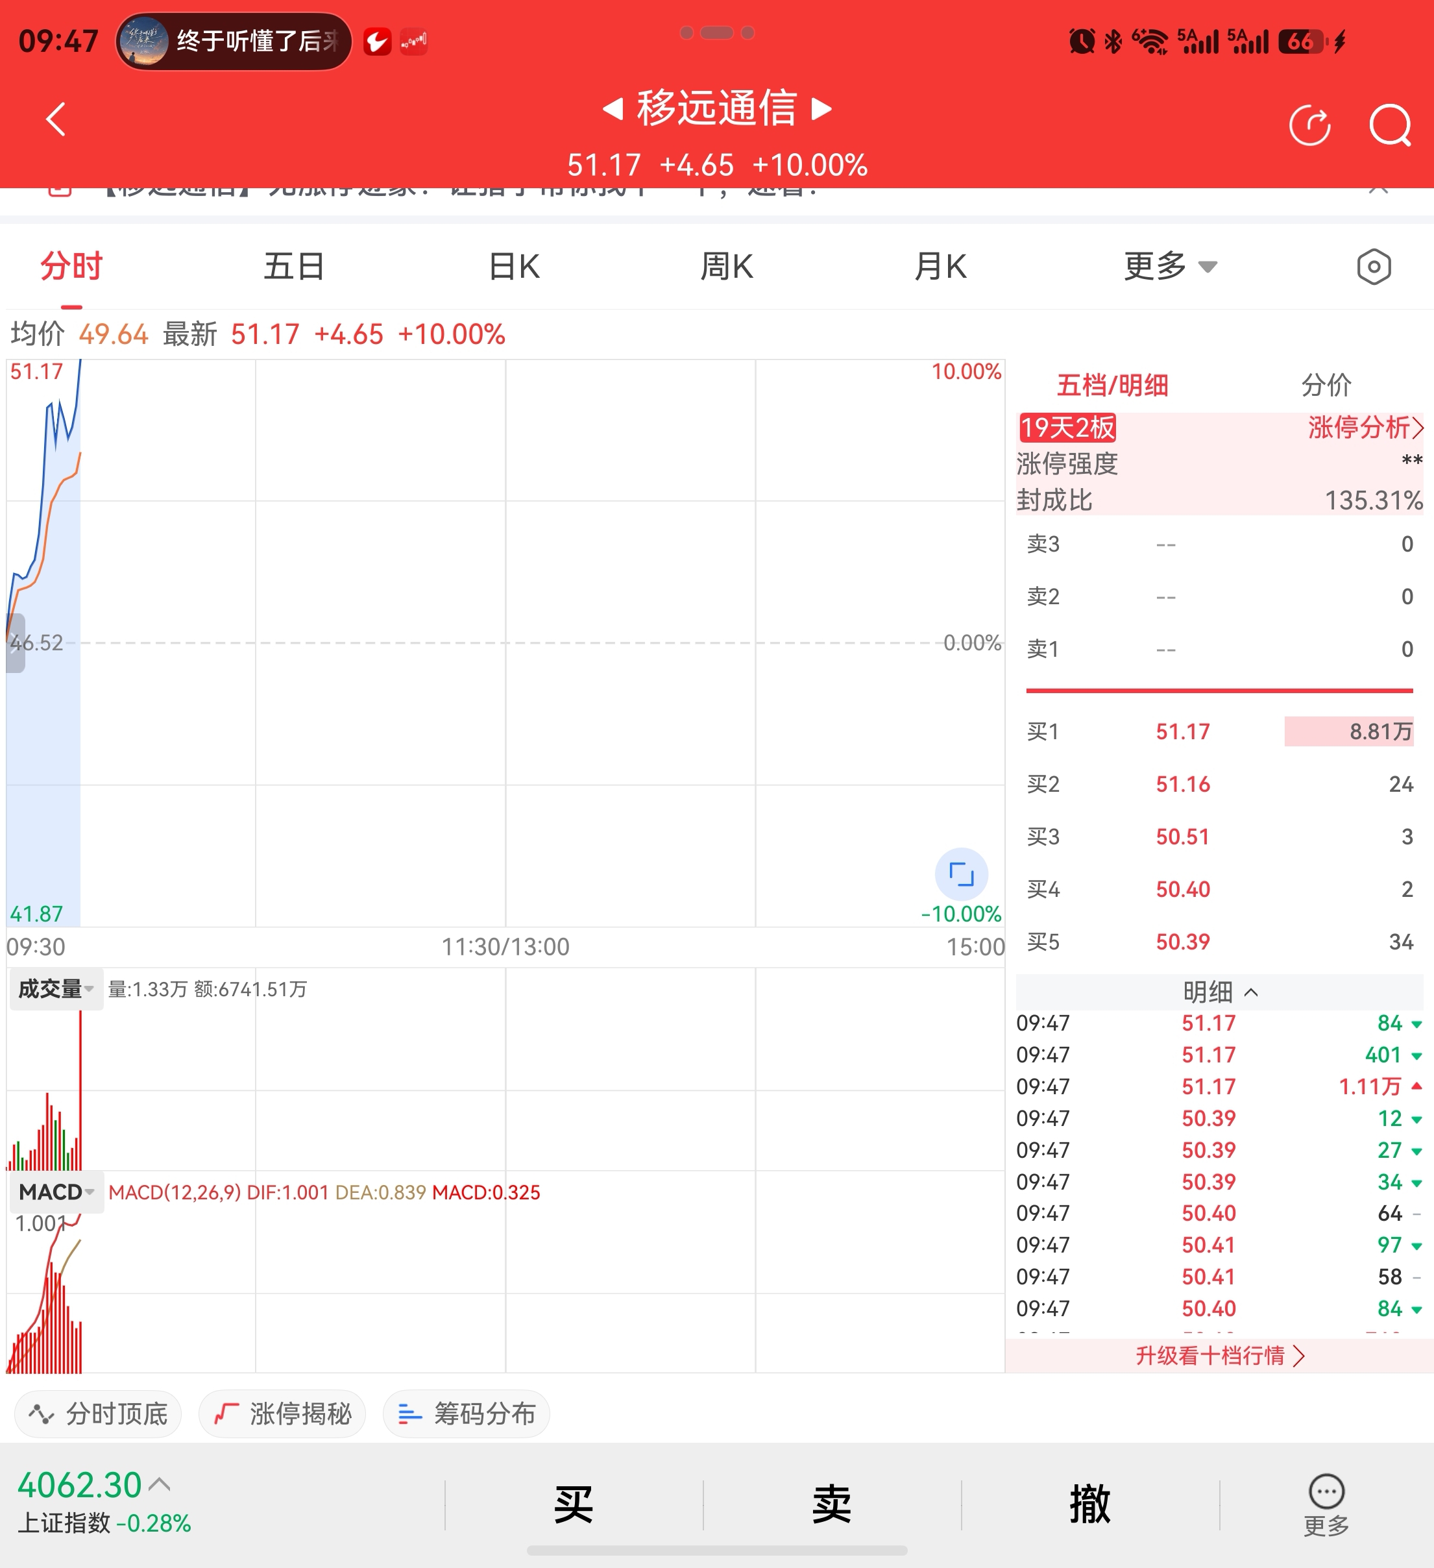The height and width of the screenshot is (1568, 1434).
Task: Open 涨停揭秘 chip
Action: coord(282,1414)
